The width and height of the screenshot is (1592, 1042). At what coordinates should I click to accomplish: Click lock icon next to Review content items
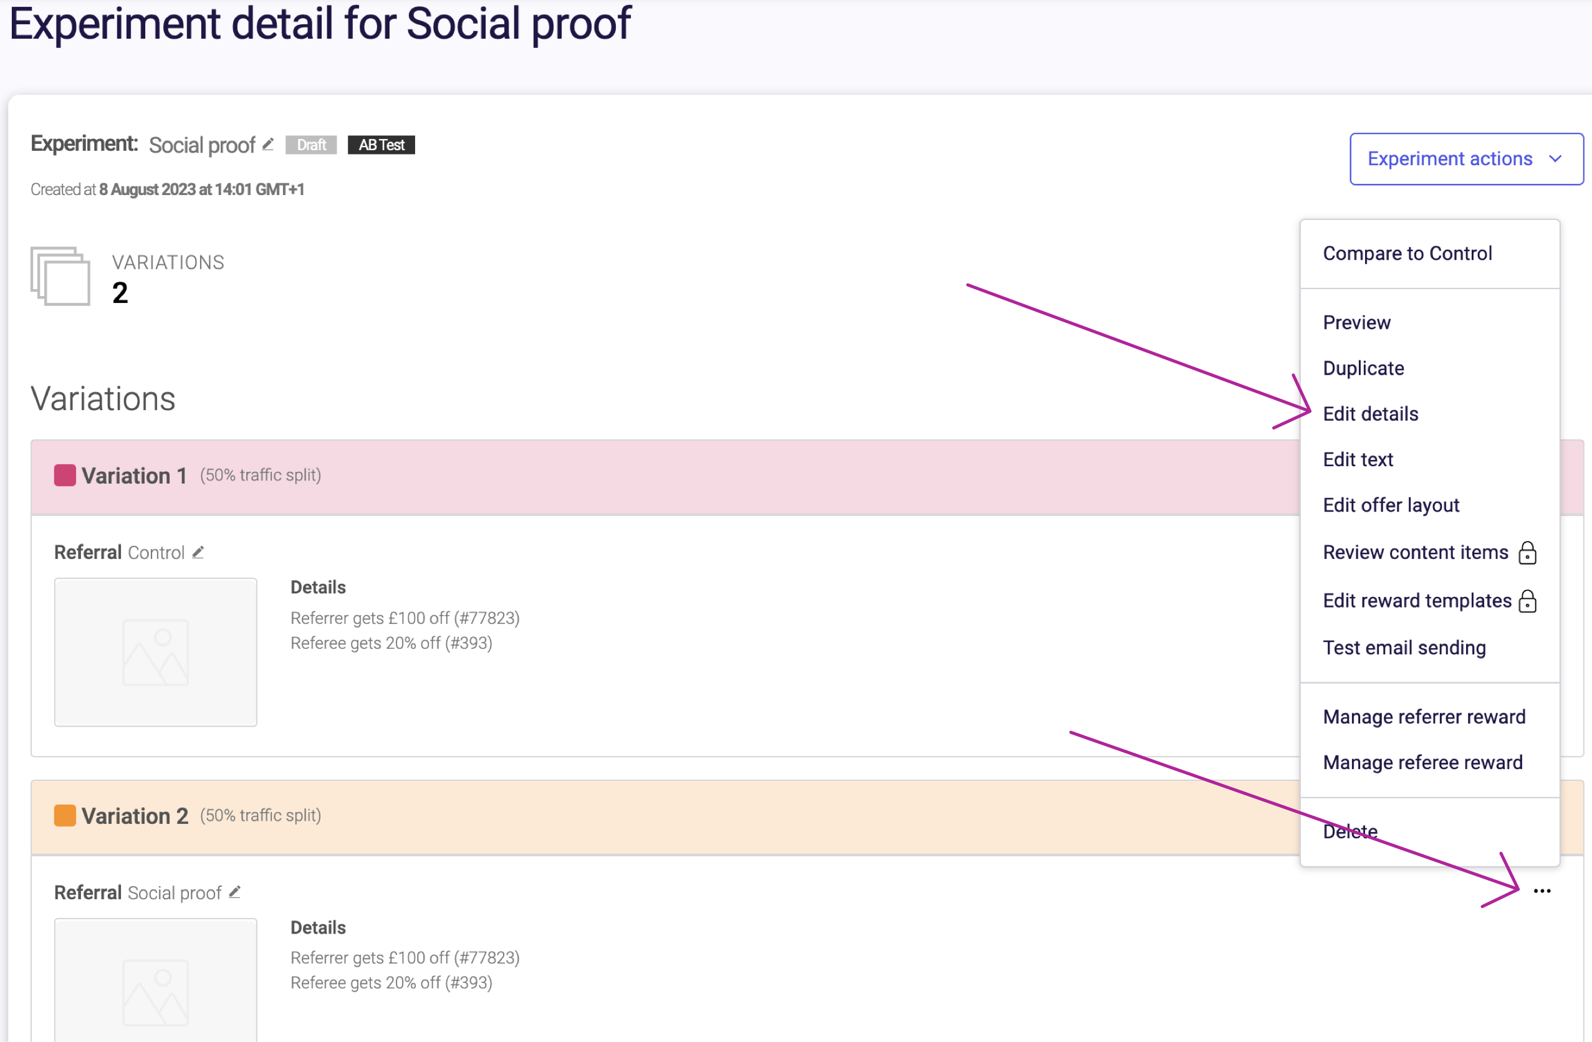coord(1527,553)
